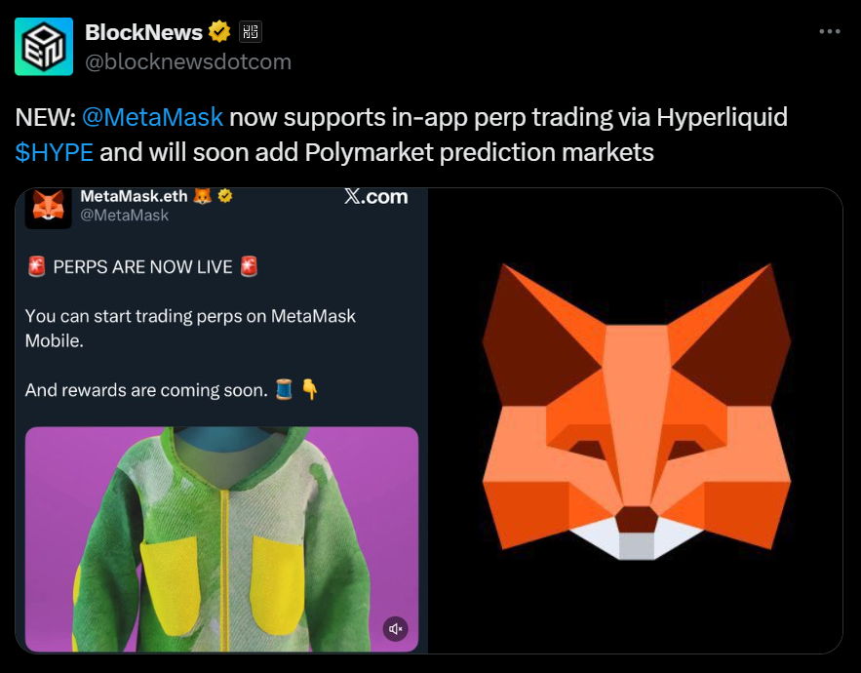The image size is (861, 673).
Task: Click the X.com watermark label
Action: (x=375, y=197)
